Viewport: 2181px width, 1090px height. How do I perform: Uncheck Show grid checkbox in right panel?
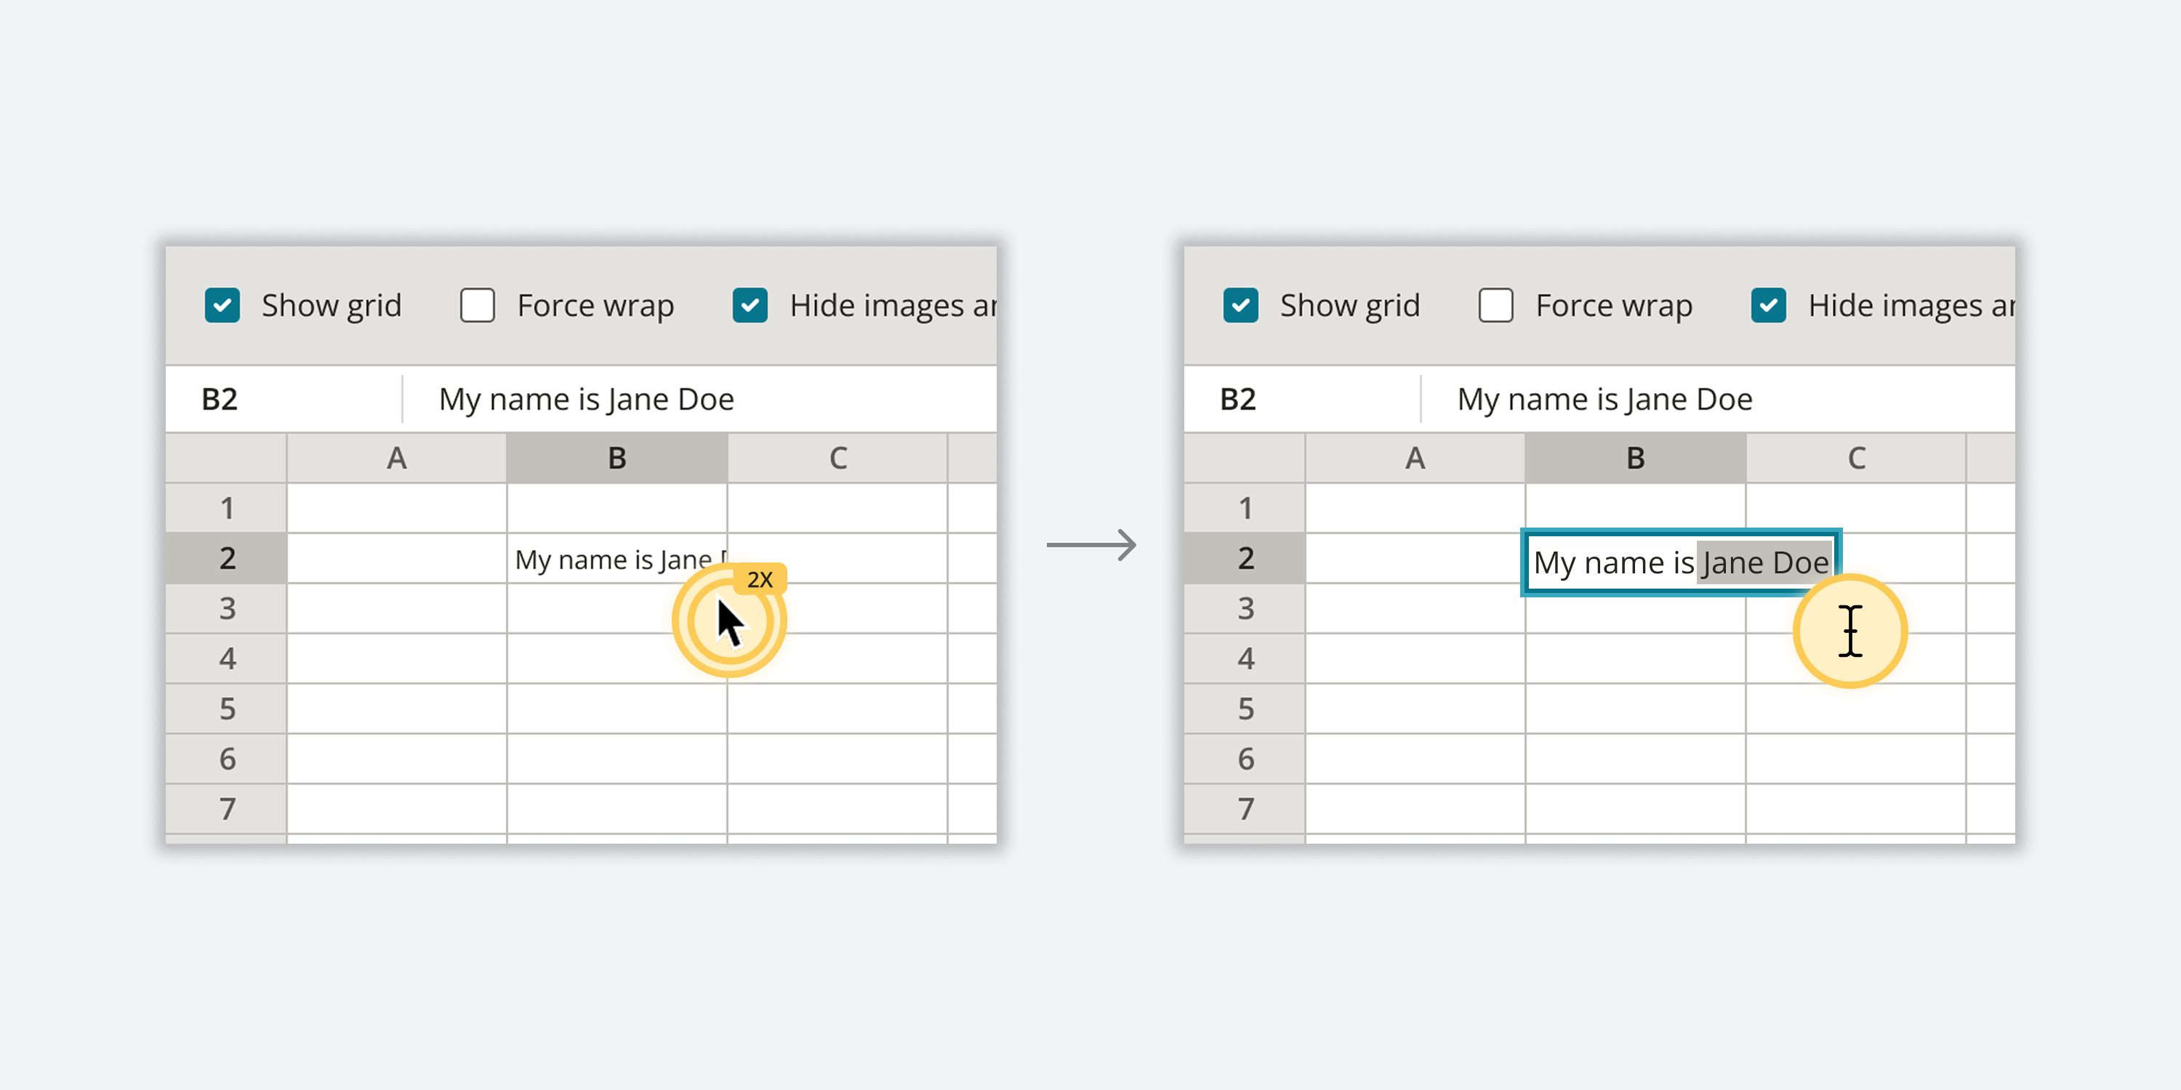[1240, 305]
